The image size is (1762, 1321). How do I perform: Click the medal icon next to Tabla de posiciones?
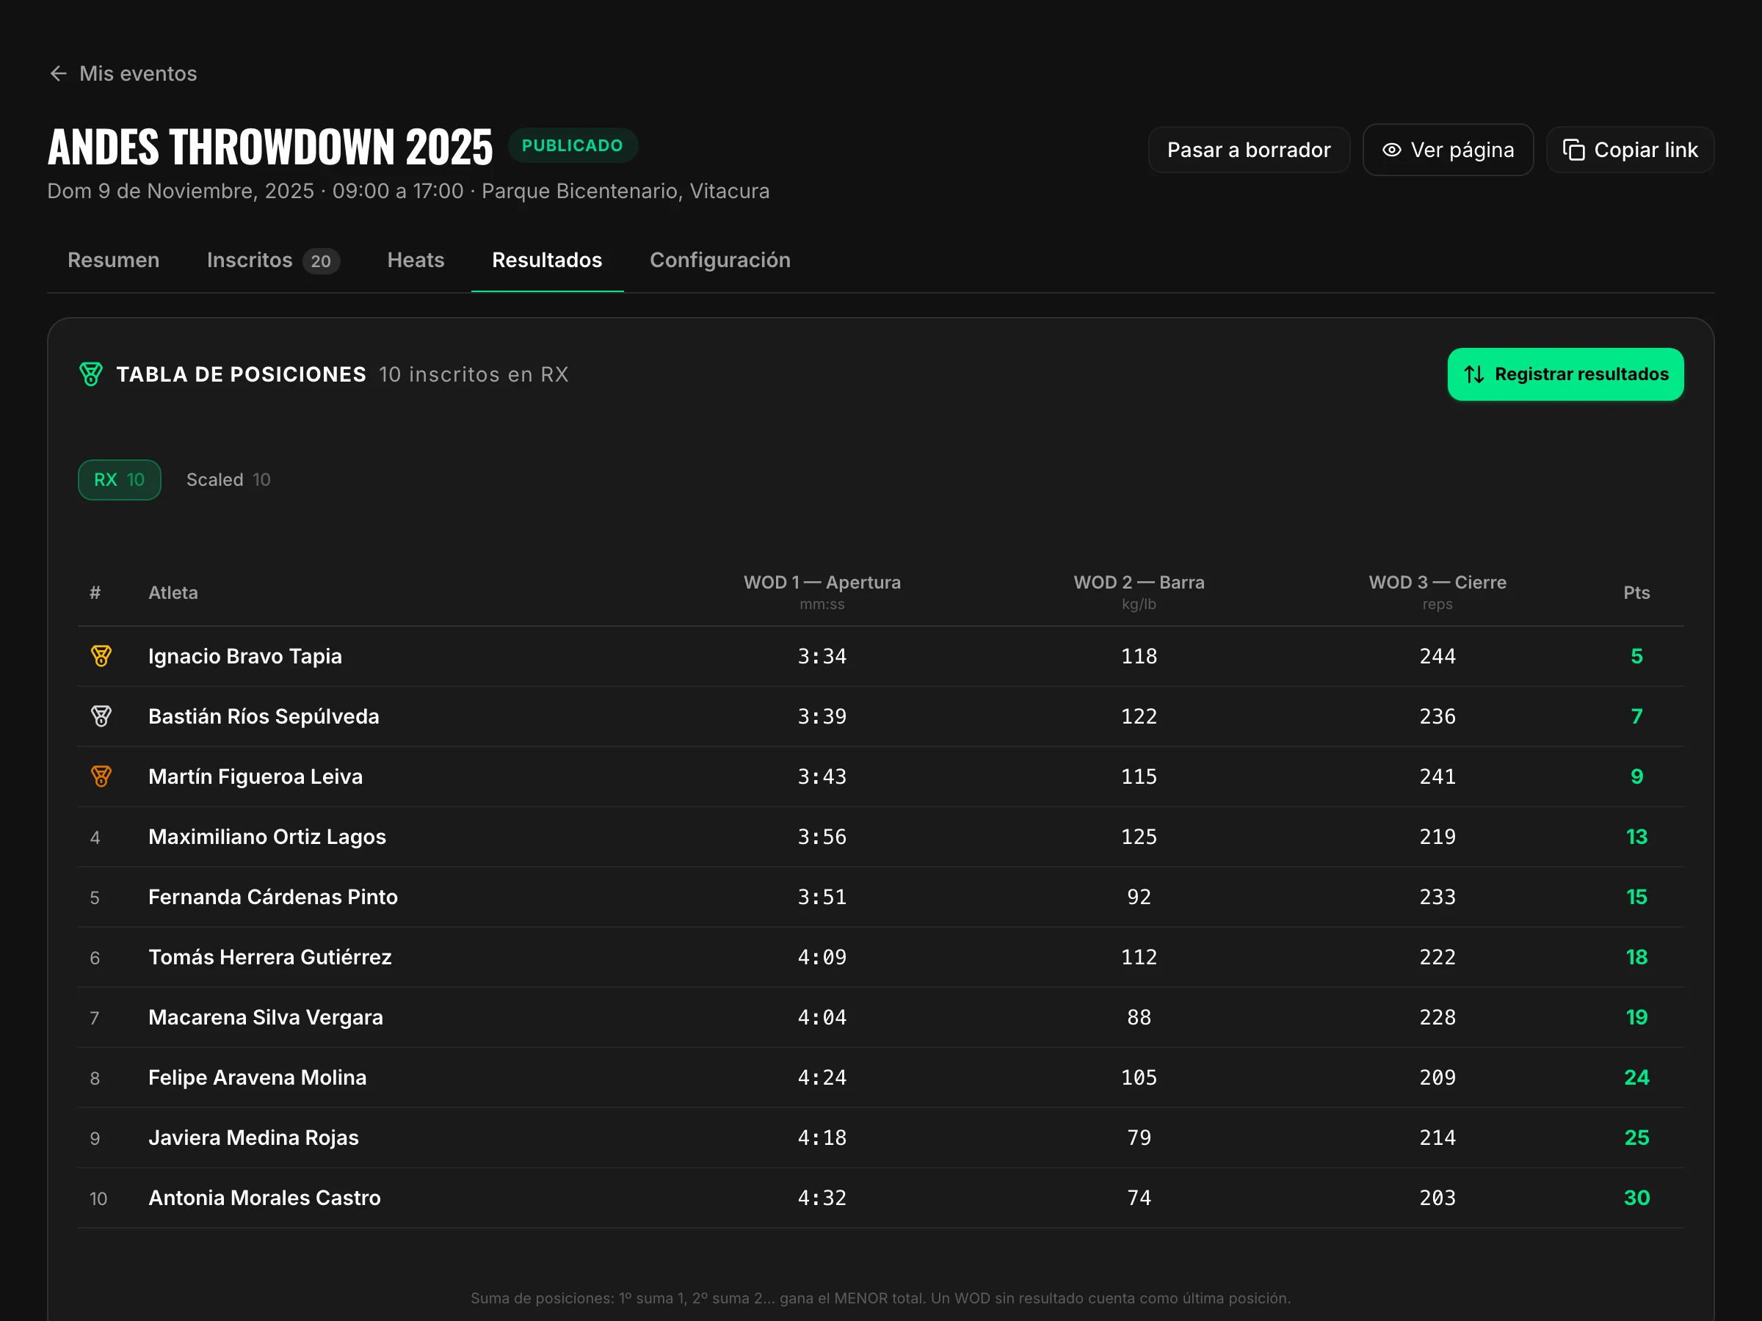pyautogui.click(x=91, y=374)
